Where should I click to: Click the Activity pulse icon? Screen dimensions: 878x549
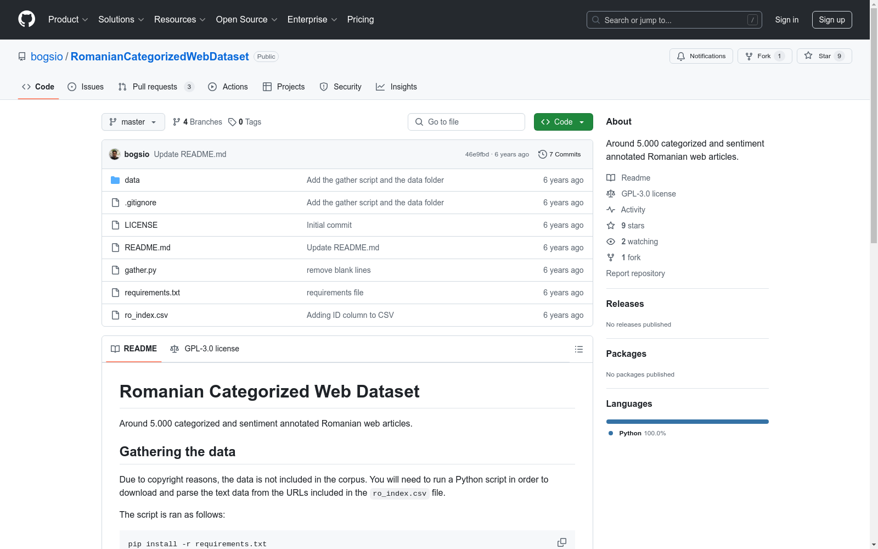[611, 210]
